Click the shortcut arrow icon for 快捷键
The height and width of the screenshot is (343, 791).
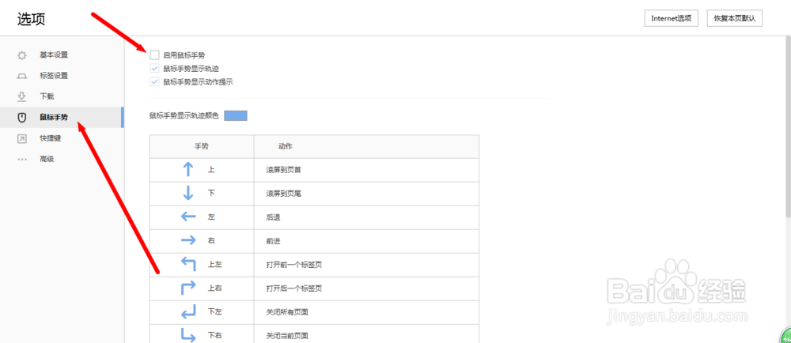click(21, 138)
